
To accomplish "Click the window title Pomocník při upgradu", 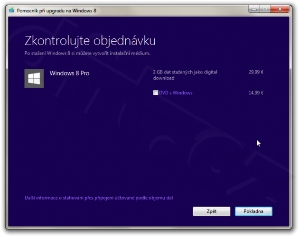I will (x=56, y=11).
